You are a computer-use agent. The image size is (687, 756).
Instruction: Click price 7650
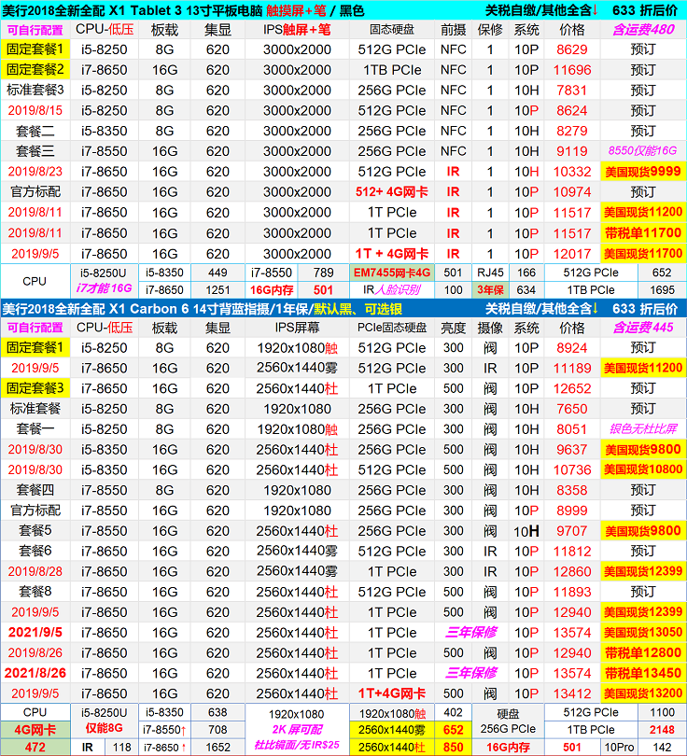tap(572, 409)
